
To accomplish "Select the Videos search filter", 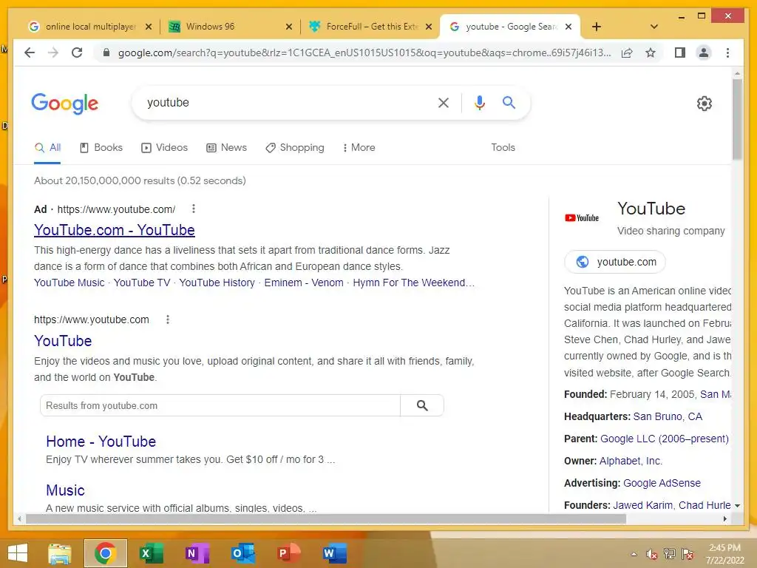I will (164, 147).
